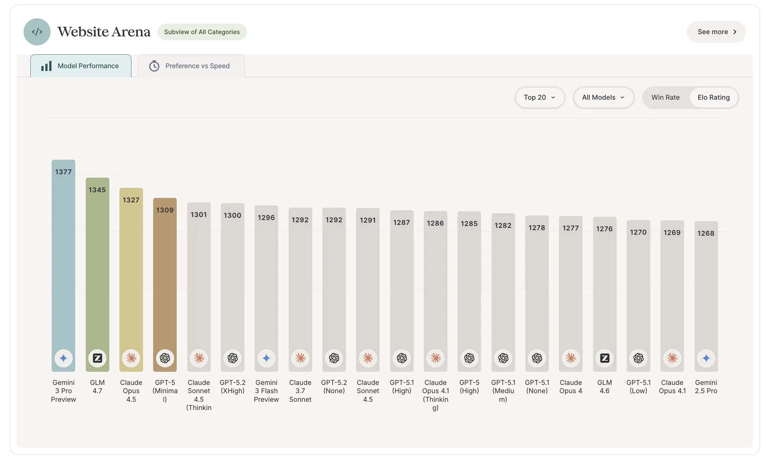The image size is (772, 461).
Task: Click Claude Opus 4.5's starburst icon
Action: pyautogui.click(x=131, y=358)
